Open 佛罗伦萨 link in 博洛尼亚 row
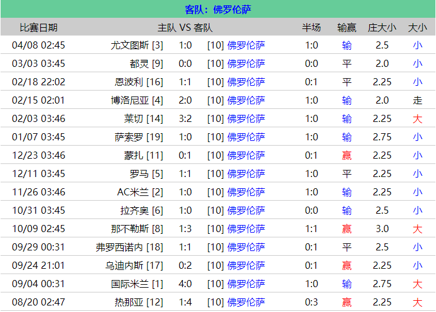This screenshot has width=436, height=312. coord(246,100)
